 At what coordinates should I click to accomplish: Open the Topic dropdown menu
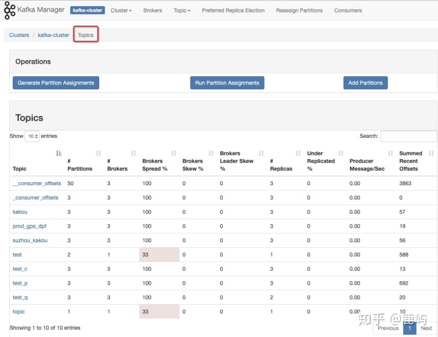pyautogui.click(x=182, y=10)
